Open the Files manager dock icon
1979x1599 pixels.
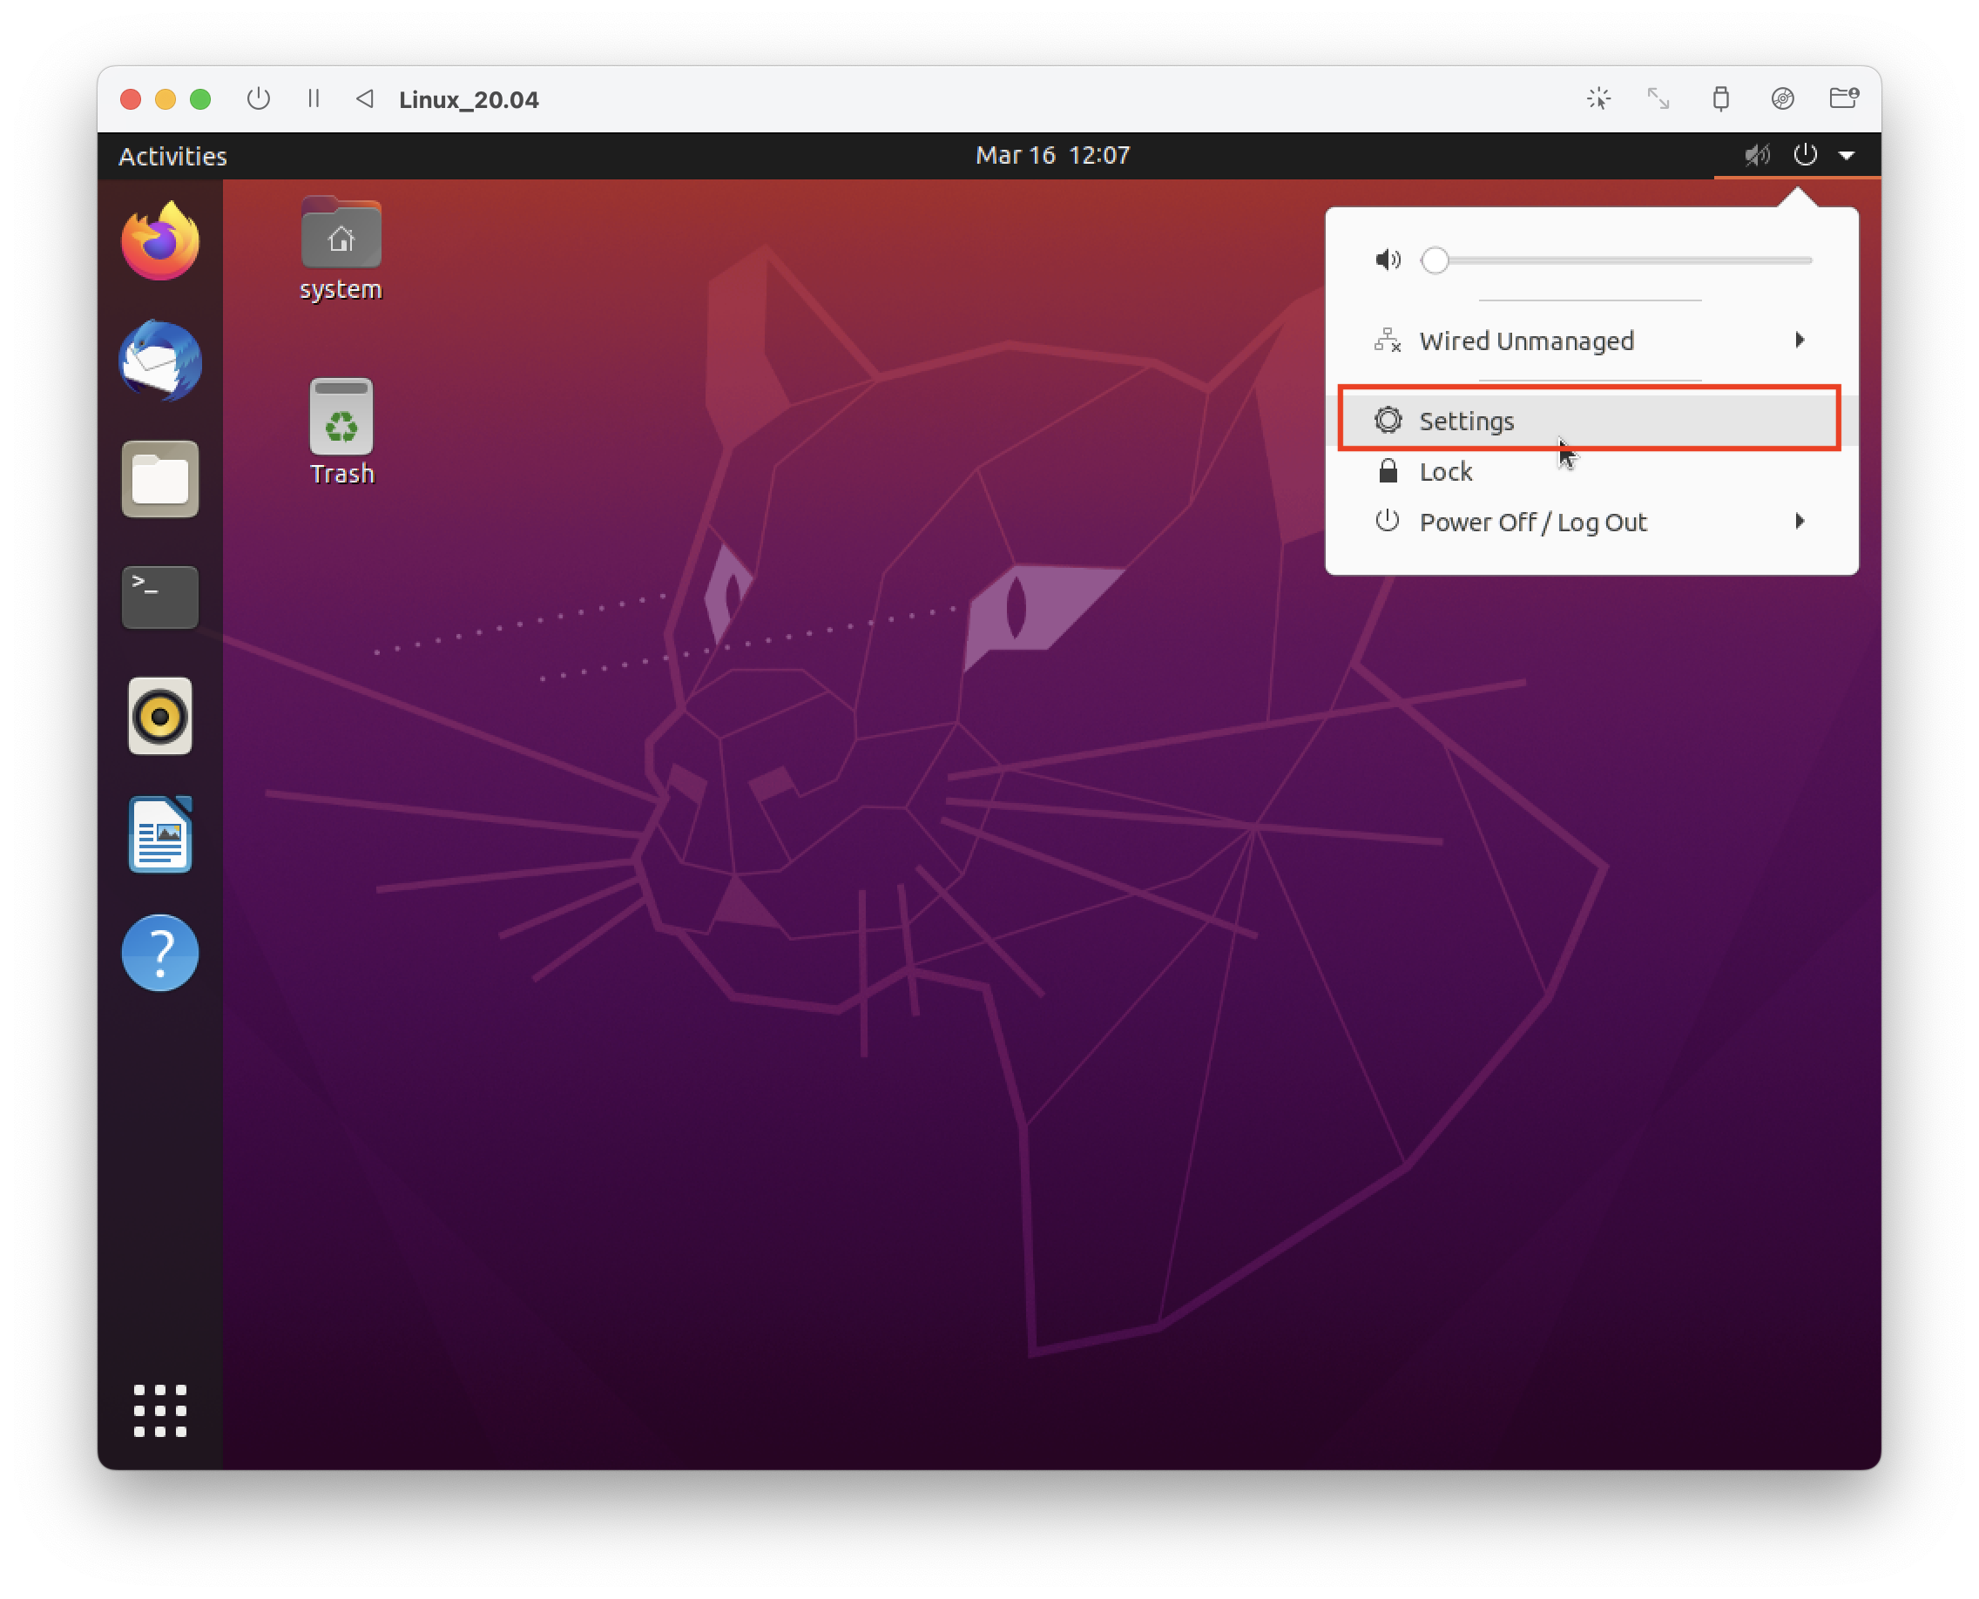click(160, 479)
